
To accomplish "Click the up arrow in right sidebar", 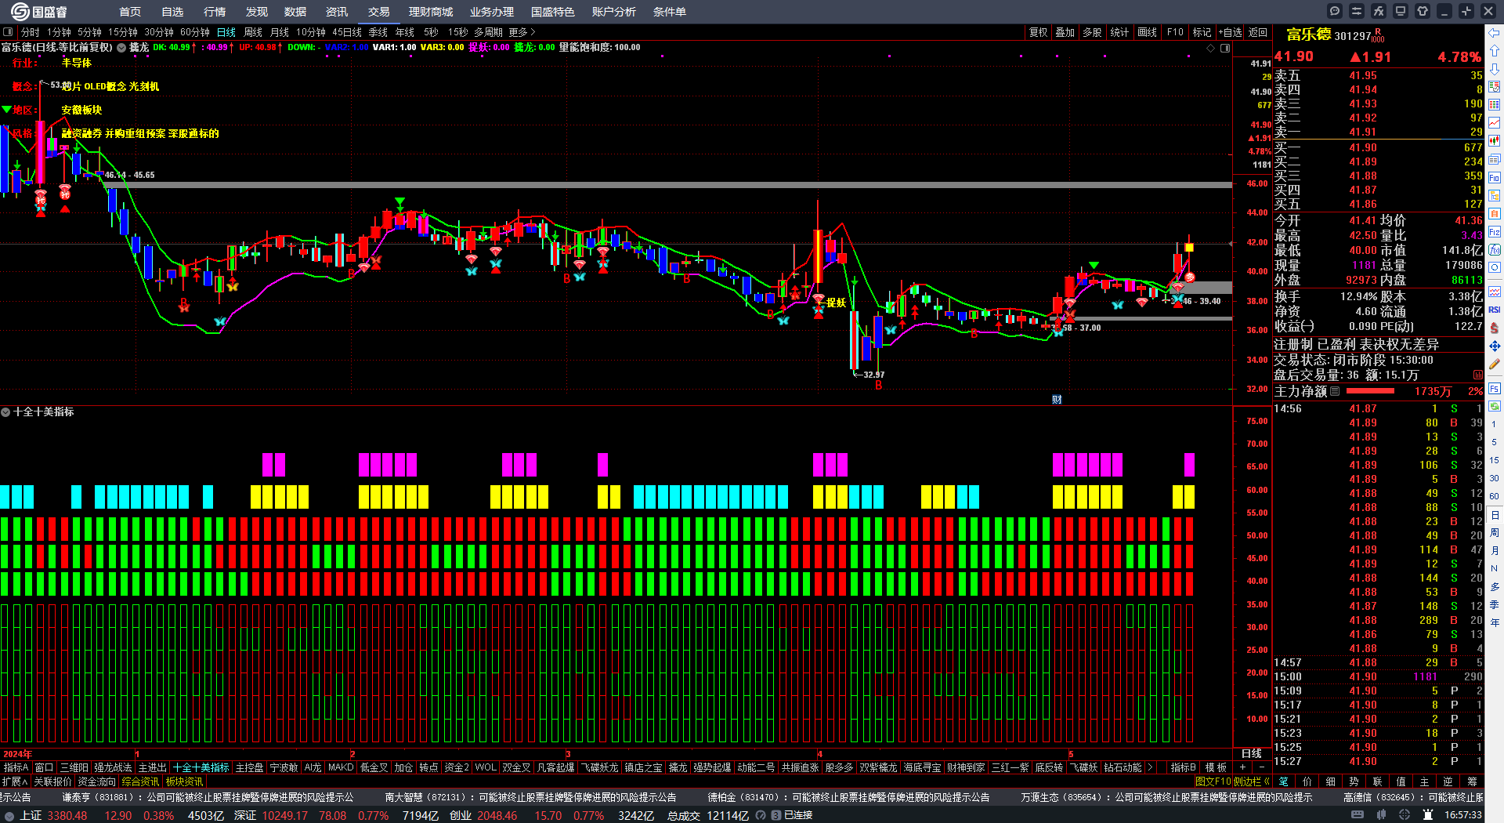I will 1495,51.
